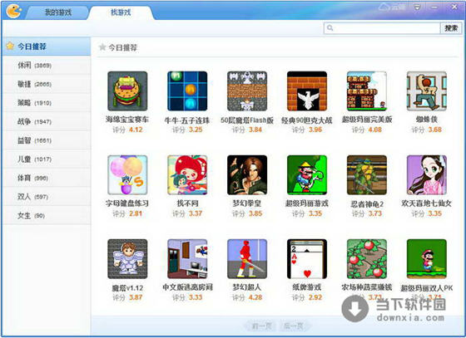Click the search magnifier icon

[x=330, y=28]
